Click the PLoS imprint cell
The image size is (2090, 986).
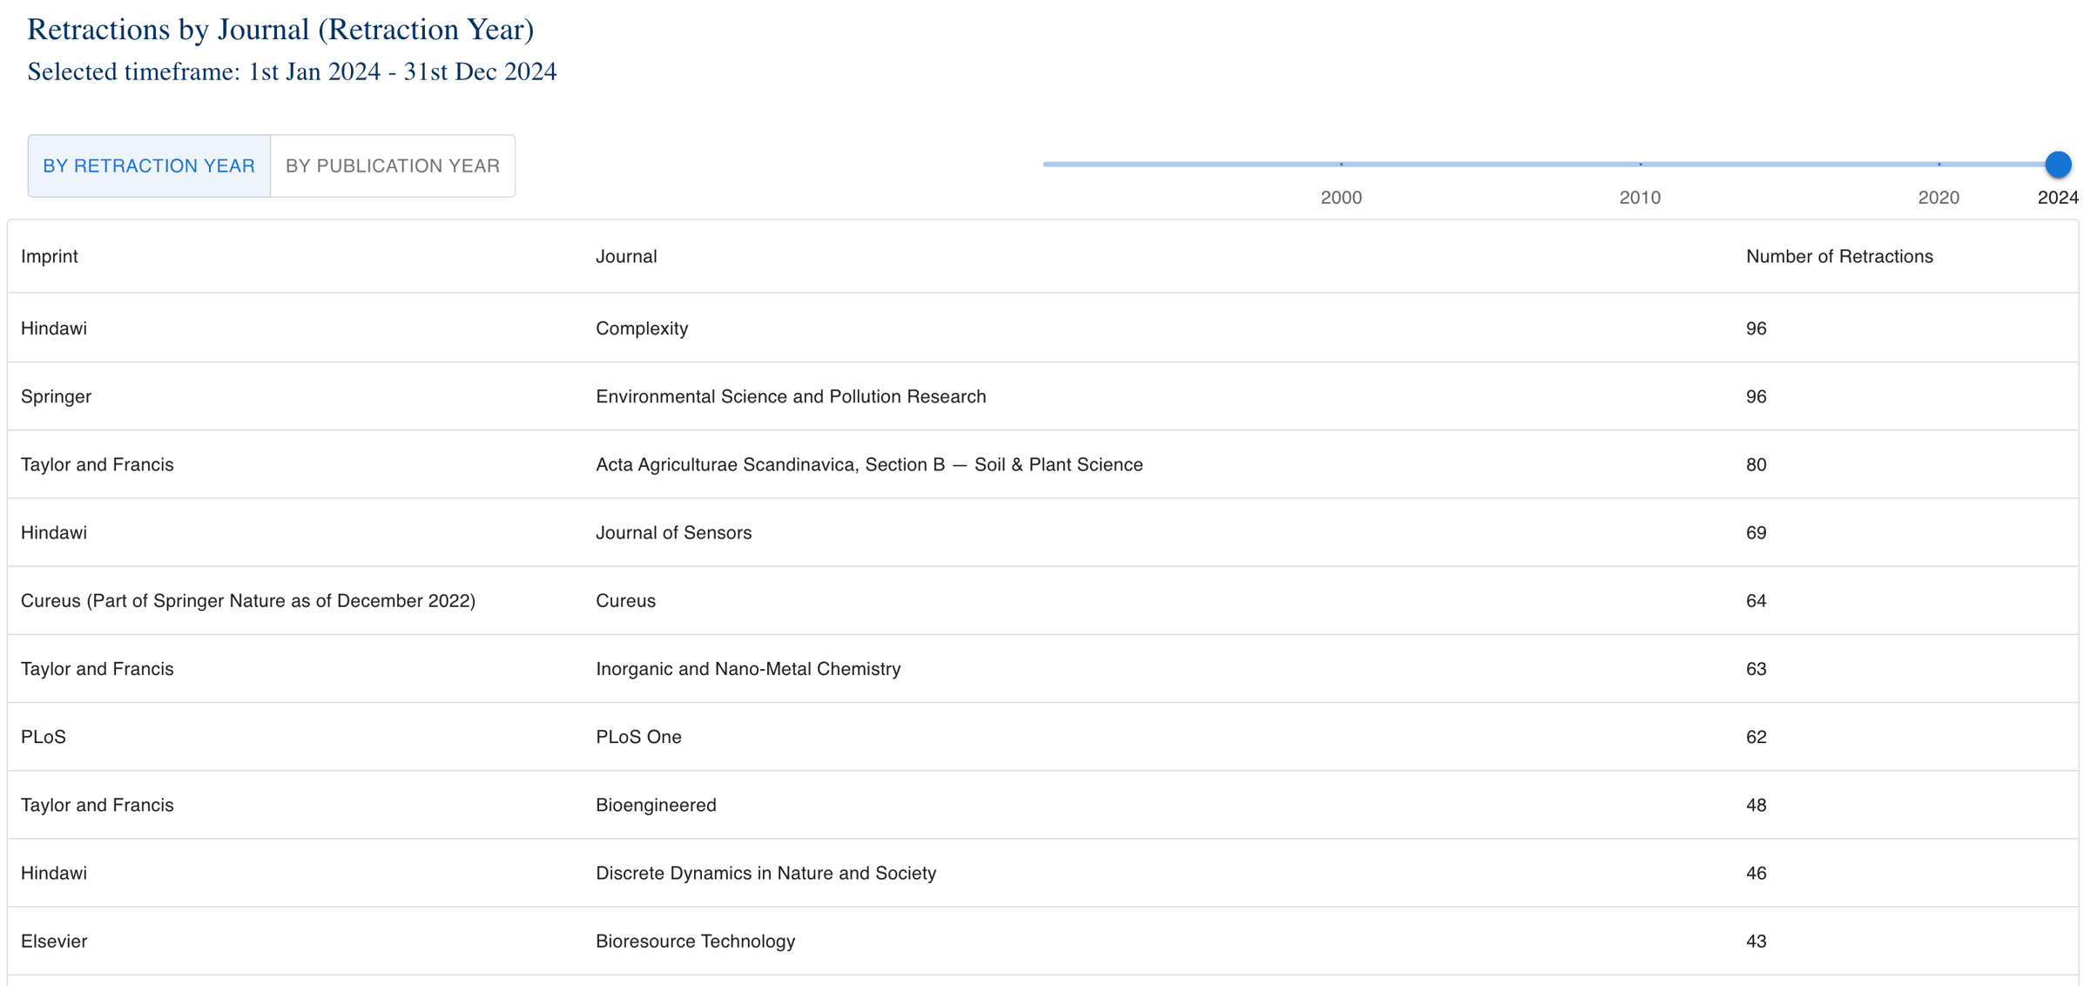44,736
